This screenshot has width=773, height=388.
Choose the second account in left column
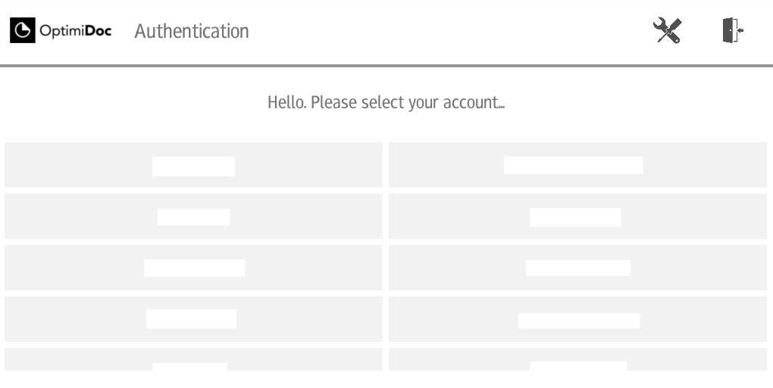pyautogui.click(x=193, y=216)
